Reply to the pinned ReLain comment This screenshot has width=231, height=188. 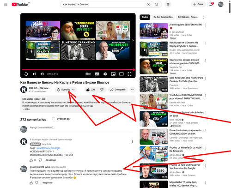[51, 160]
